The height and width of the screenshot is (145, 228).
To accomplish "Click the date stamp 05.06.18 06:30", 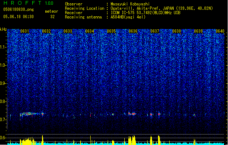I will pyautogui.click(x=18, y=17).
